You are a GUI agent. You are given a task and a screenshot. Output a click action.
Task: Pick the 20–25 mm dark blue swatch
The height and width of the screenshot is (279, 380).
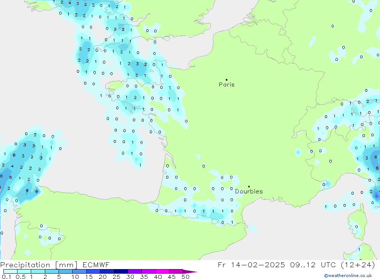pos(107,271)
